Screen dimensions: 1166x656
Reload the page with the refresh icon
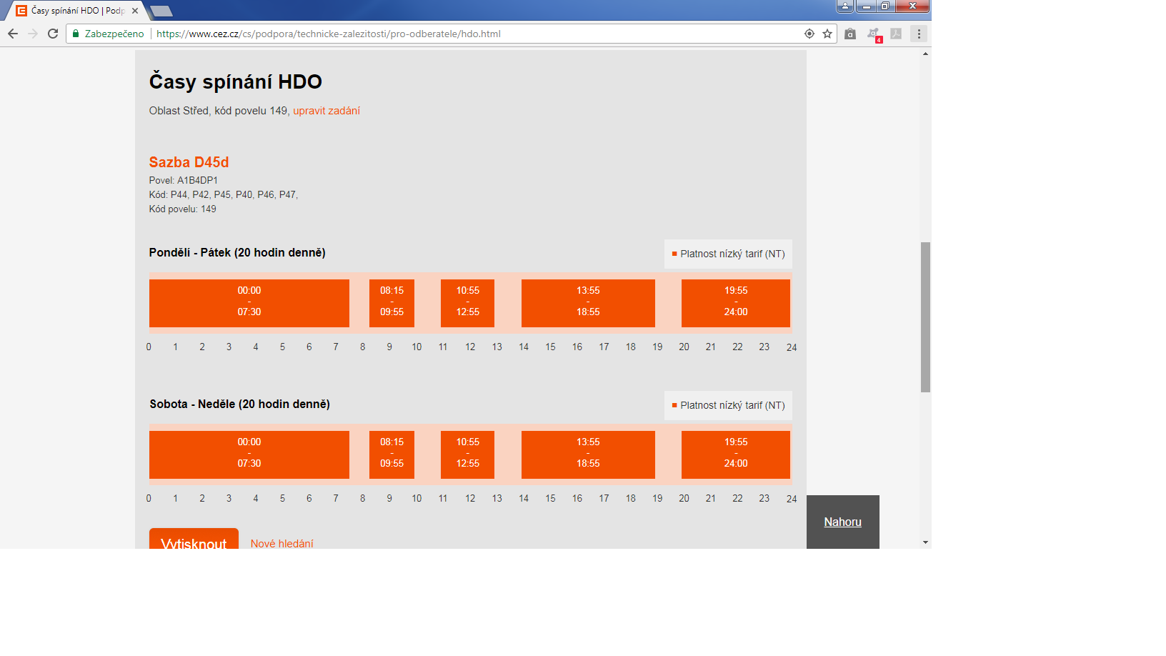[53, 34]
